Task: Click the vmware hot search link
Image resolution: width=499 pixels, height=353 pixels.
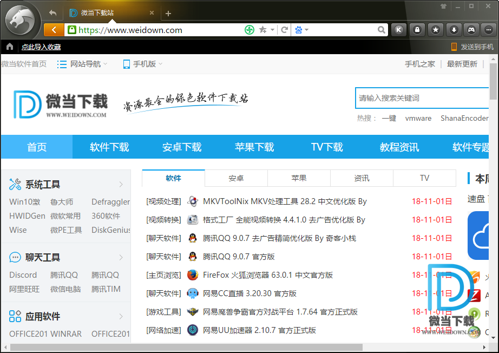Action: 418,119
